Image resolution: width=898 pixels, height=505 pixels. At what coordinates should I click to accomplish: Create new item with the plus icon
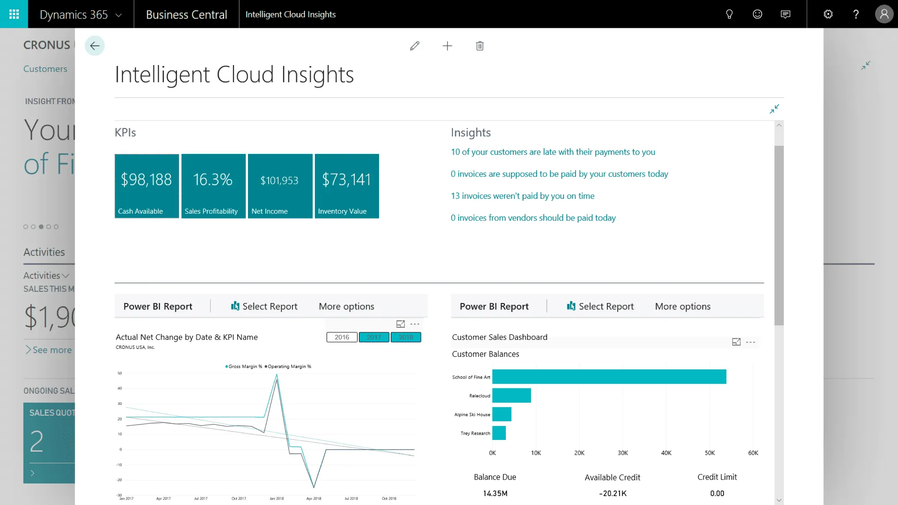pos(447,46)
